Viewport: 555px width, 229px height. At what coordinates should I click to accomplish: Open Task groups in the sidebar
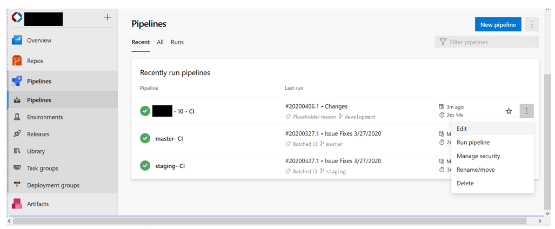[42, 169]
